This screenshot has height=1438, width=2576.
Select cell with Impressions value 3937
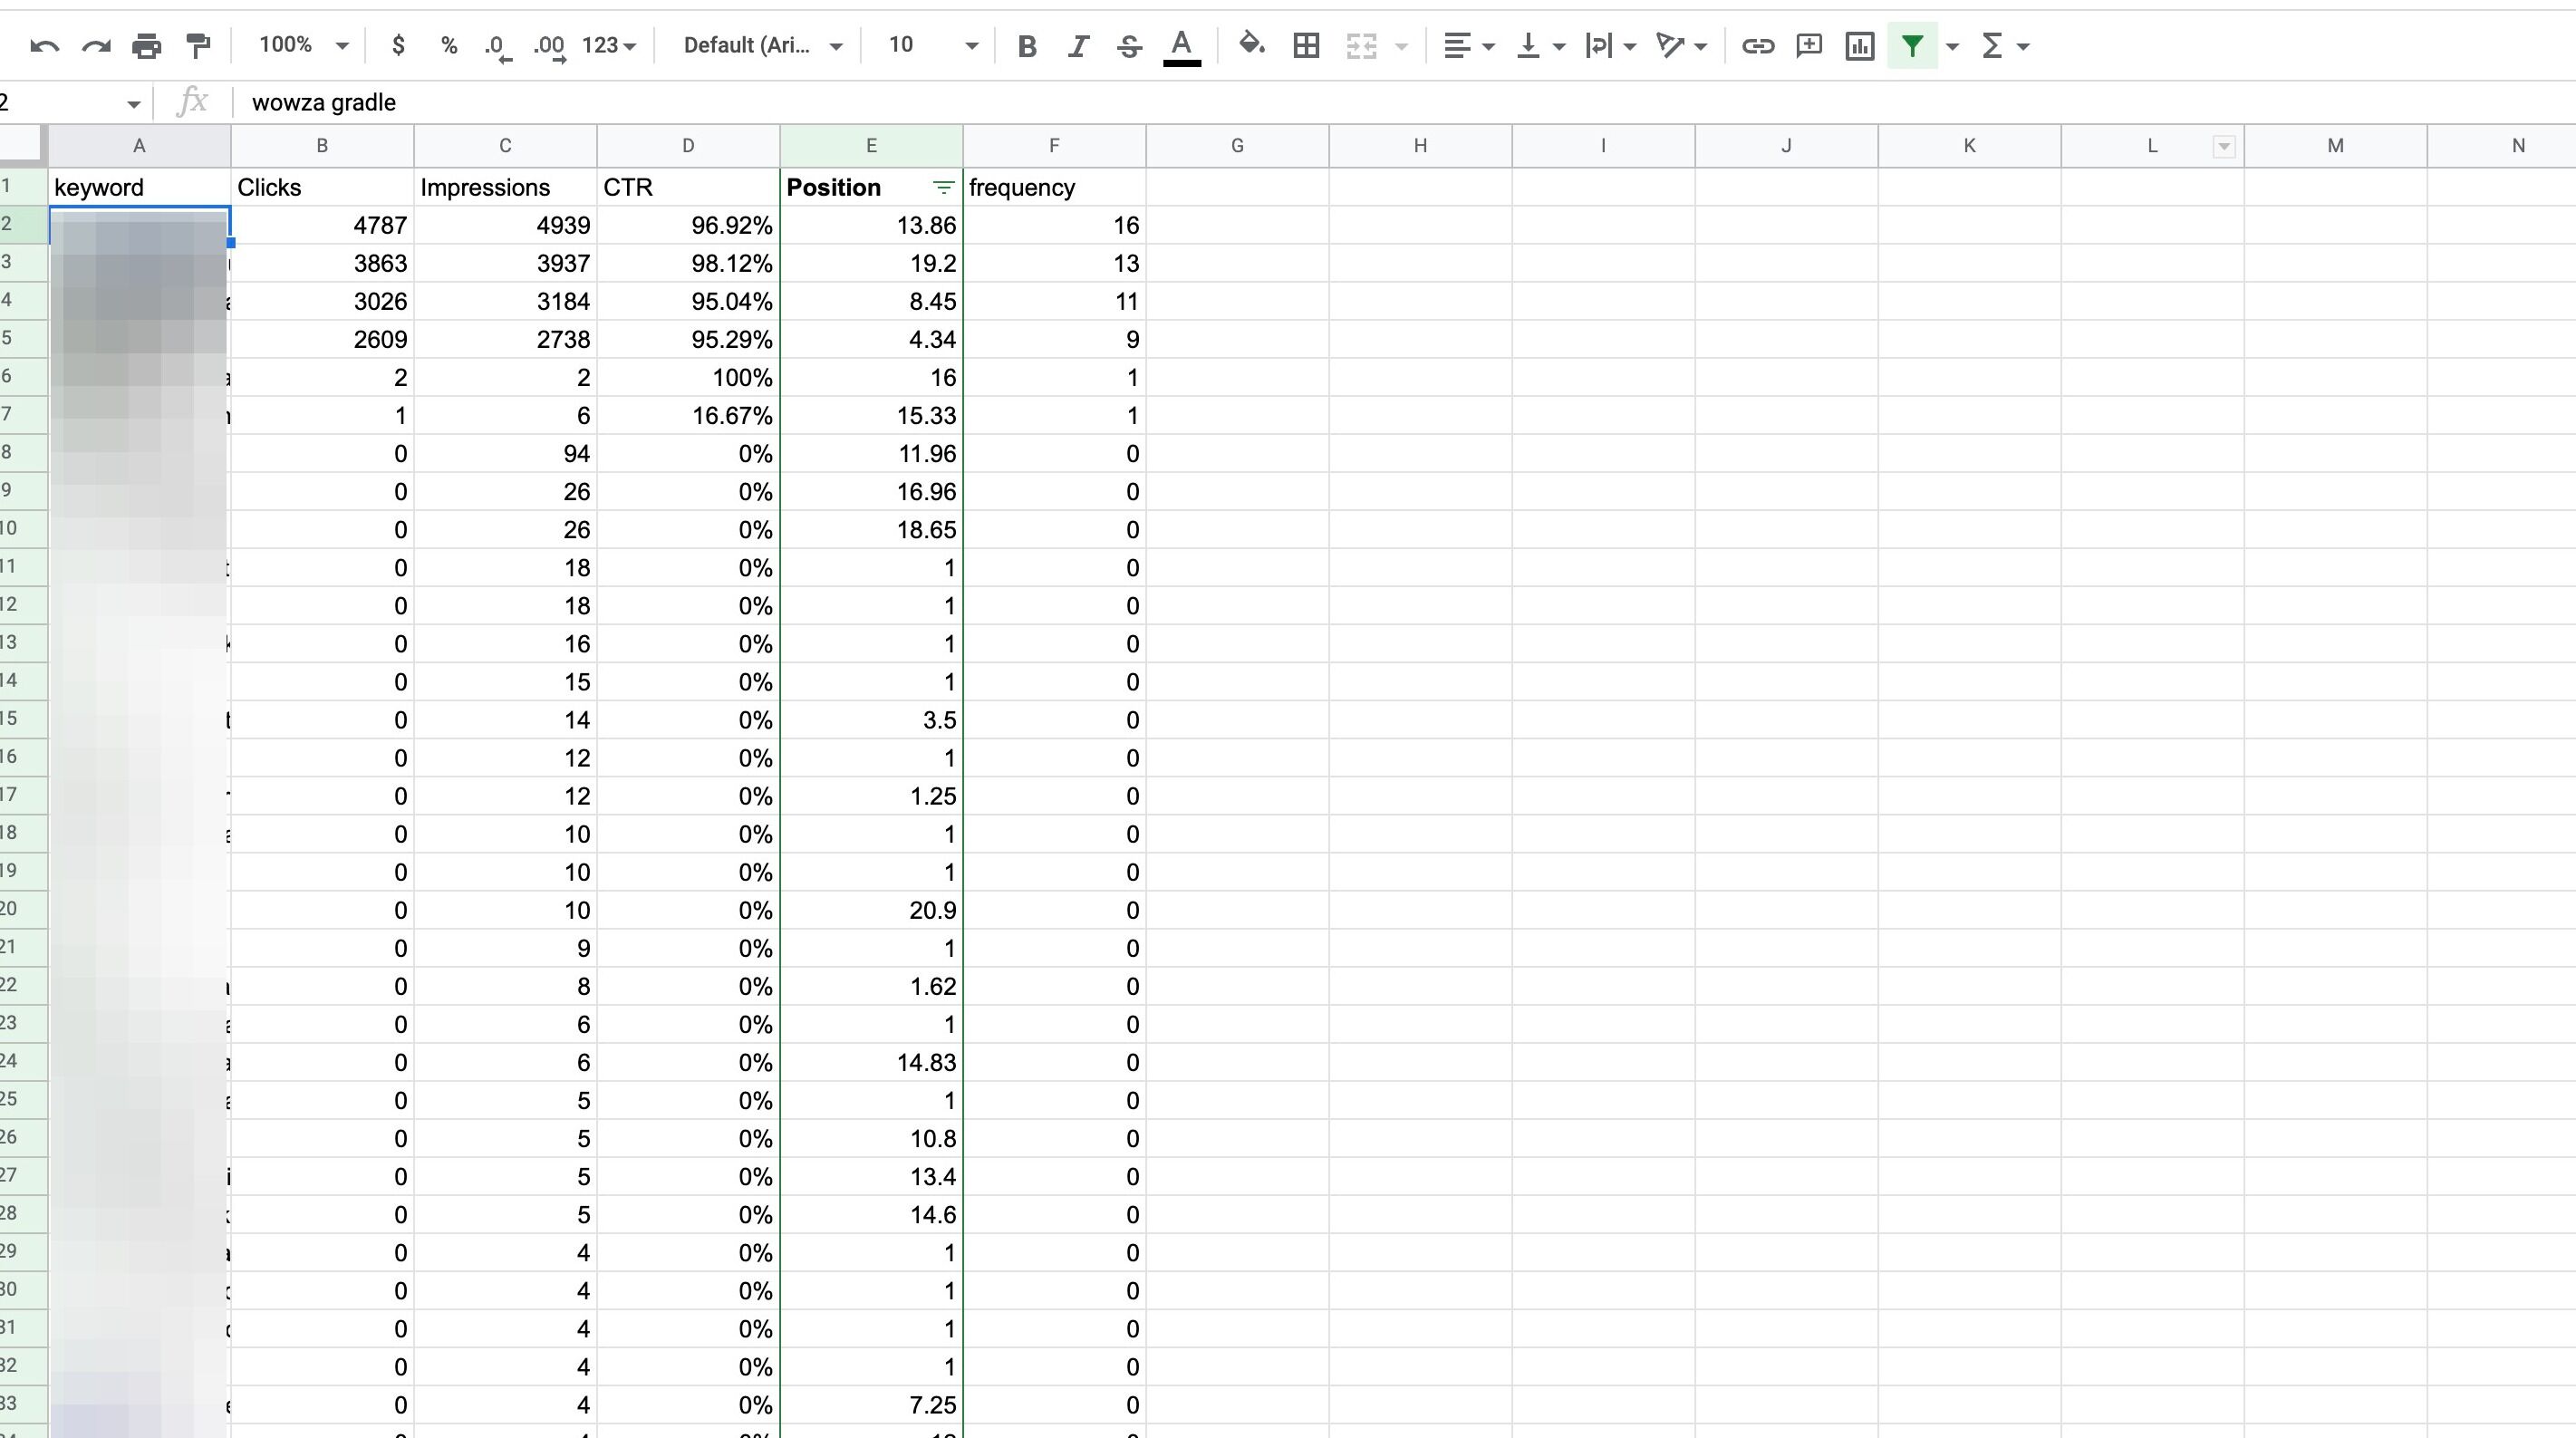(x=505, y=264)
